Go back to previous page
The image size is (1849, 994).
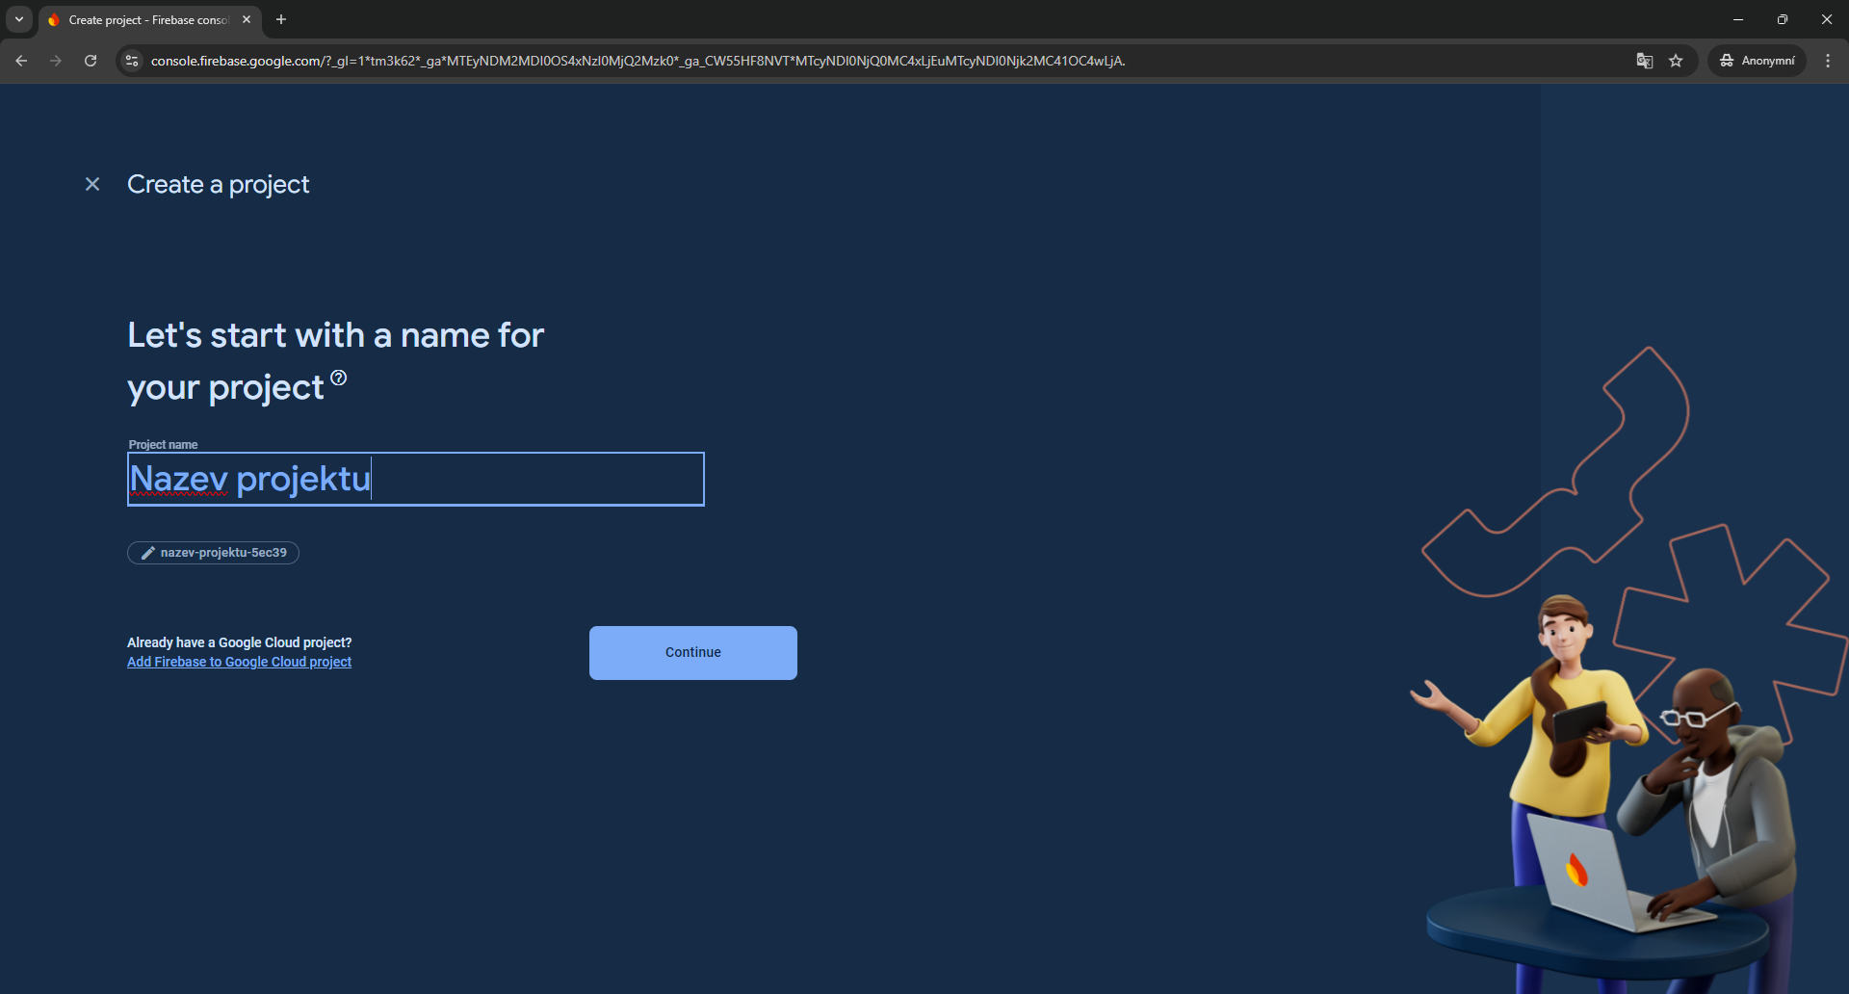point(21,61)
